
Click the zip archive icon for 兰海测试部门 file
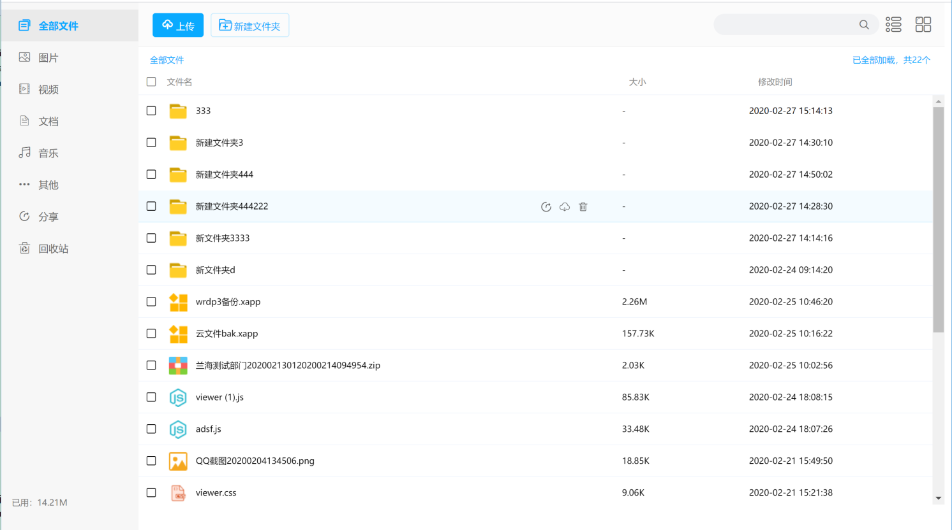click(x=178, y=366)
